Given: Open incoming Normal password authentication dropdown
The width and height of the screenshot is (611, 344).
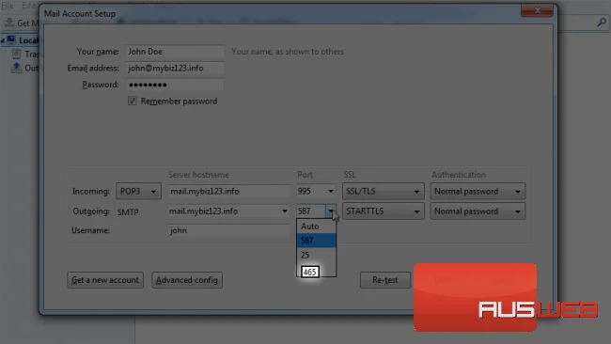Looking at the screenshot, I should pos(478,192).
